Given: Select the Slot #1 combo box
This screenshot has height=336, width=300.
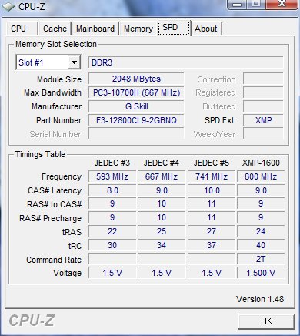Looking at the screenshot, I should (48, 62).
